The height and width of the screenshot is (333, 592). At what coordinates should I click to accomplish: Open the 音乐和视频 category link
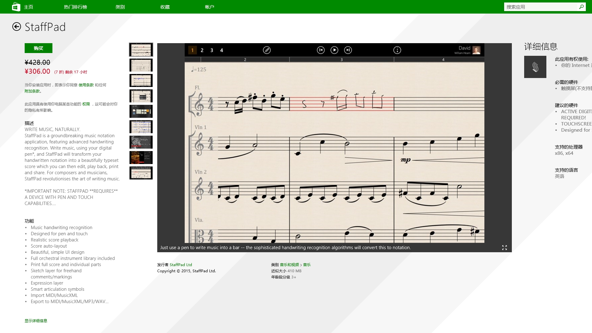click(x=290, y=265)
